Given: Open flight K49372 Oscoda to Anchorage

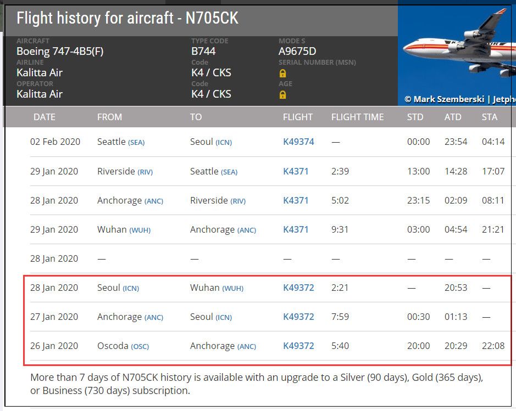Looking at the screenshot, I should point(298,346).
